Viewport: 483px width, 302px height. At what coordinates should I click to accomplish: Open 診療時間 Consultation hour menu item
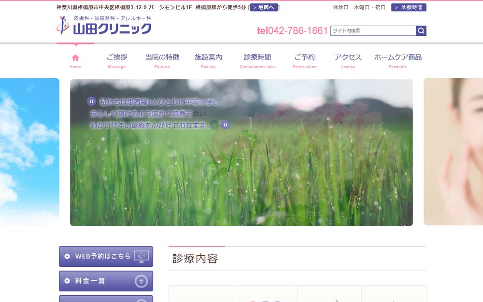pos(257,61)
